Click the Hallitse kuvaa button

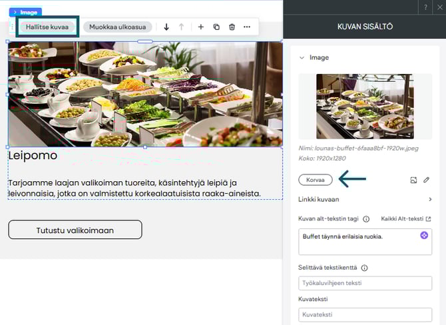[x=47, y=27]
